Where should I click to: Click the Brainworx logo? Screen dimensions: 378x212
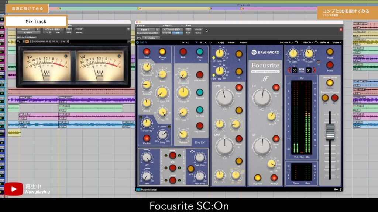pos(265,52)
